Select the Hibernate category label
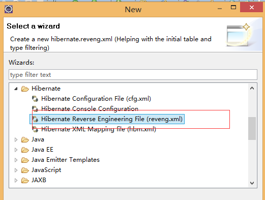265x200 pixels. [x=46, y=89]
